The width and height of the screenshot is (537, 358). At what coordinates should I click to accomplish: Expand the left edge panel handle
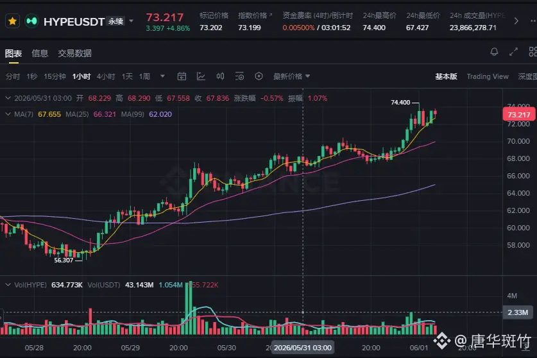[1, 318]
